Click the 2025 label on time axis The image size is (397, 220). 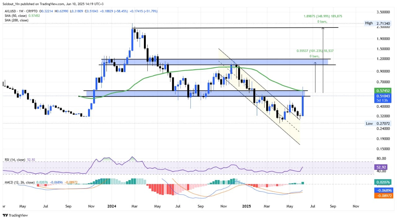(247, 206)
